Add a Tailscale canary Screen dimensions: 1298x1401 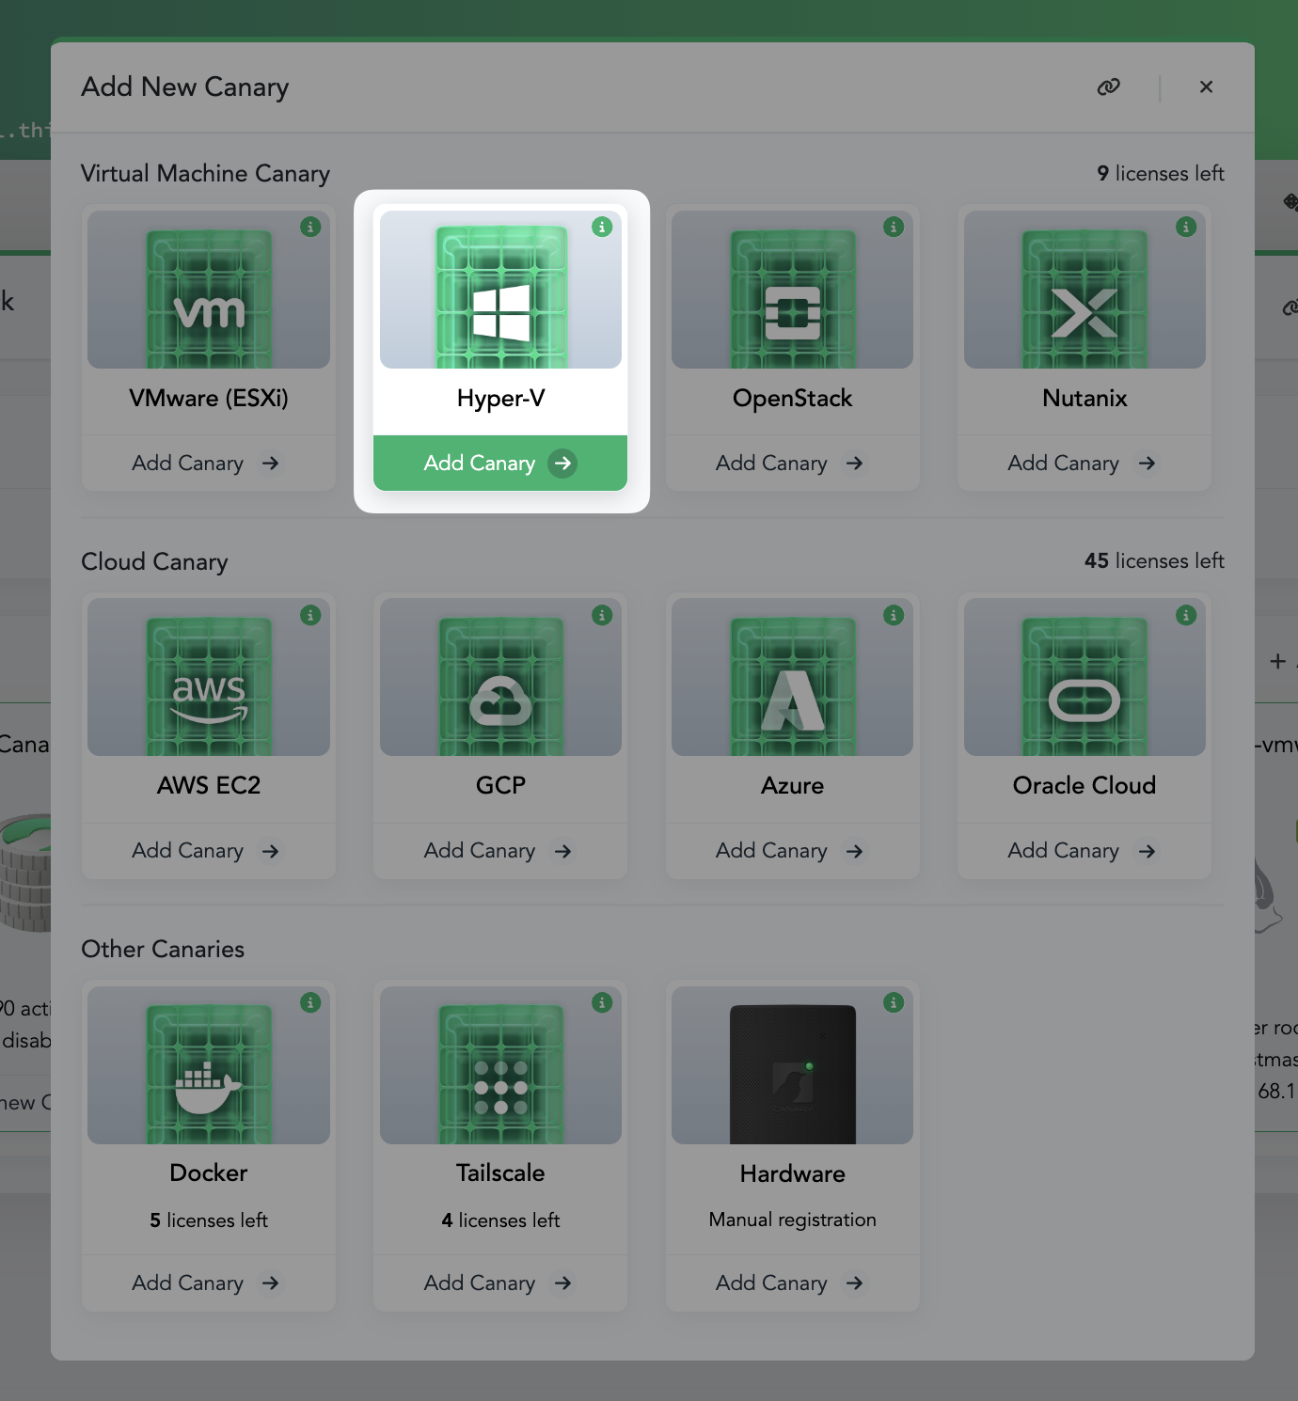[x=499, y=1283]
